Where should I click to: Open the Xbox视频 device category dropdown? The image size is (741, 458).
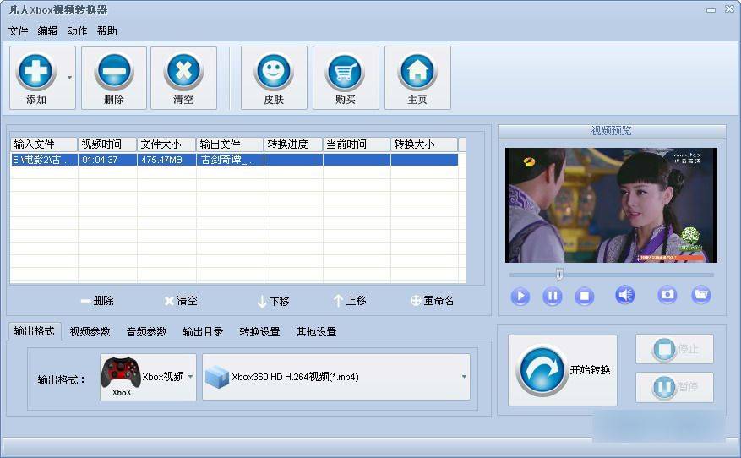click(190, 377)
